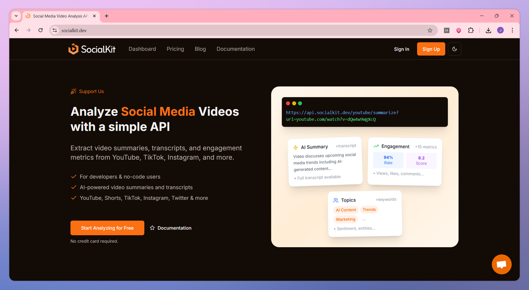Viewport: 529px width, 290px height.
Task: Reload the page
Action: (x=41, y=30)
